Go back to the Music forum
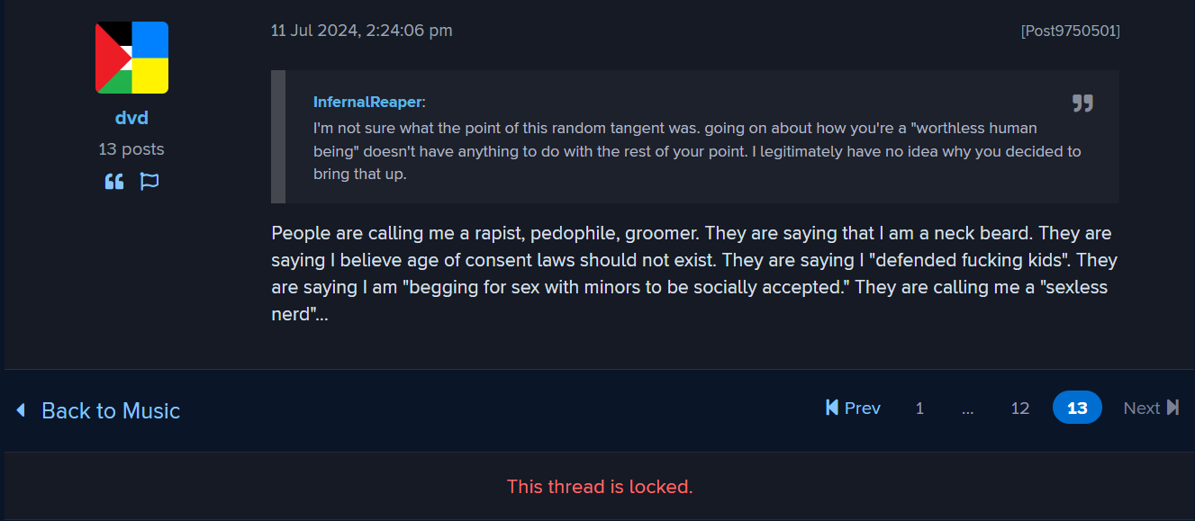Screen dimensions: 1195x521 (111, 410)
